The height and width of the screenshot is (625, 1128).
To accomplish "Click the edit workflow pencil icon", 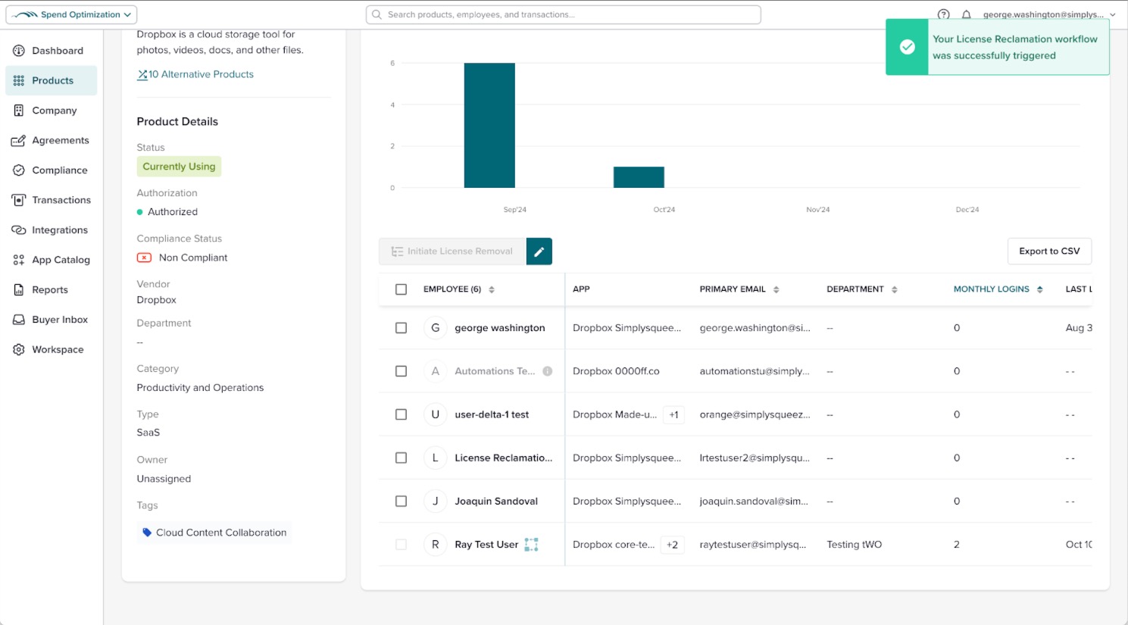I will click(539, 251).
